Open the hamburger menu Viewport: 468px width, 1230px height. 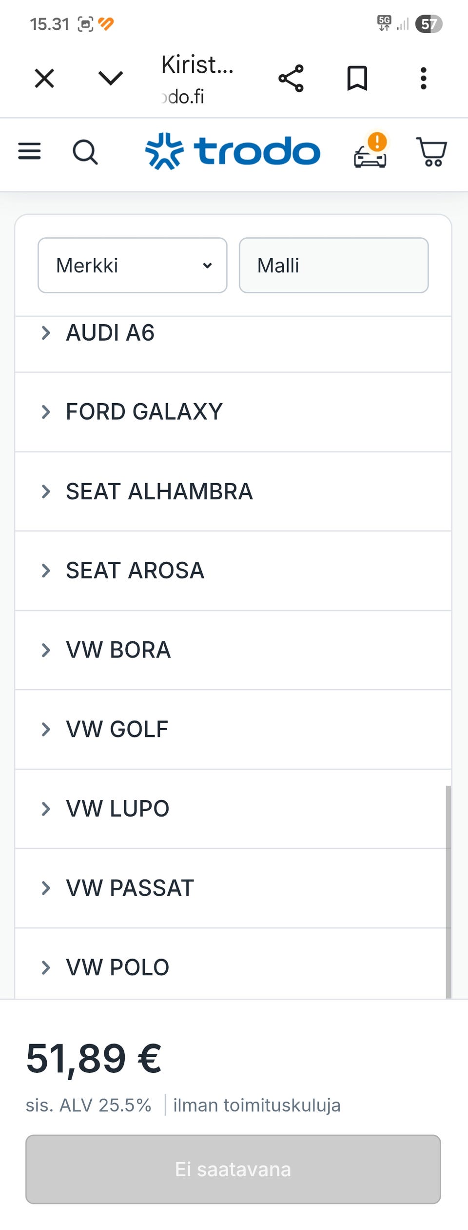(29, 151)
